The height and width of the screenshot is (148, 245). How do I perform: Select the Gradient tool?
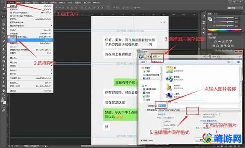(x=3, y=62)
